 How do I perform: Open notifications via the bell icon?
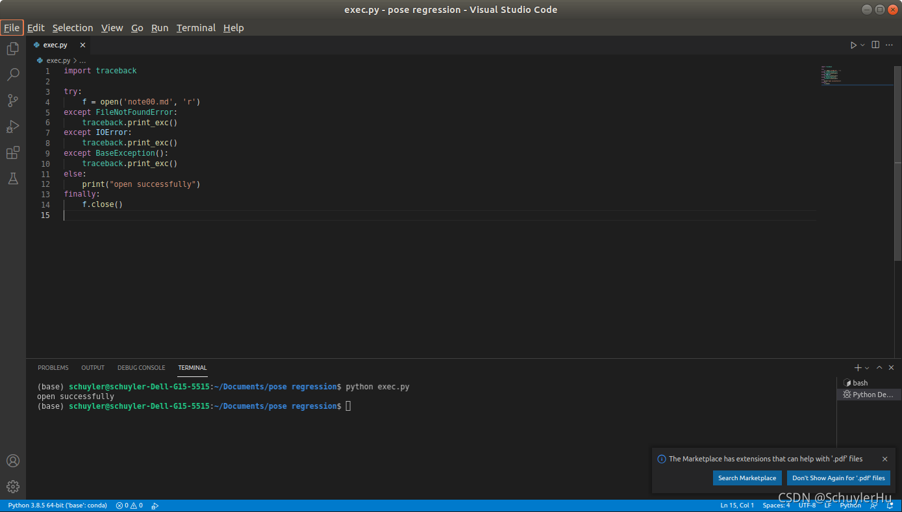point(890,506)
